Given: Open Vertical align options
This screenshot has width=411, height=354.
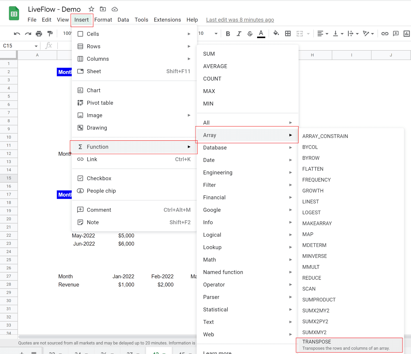Looking at the screenshot, I should [x=338, y=34].
